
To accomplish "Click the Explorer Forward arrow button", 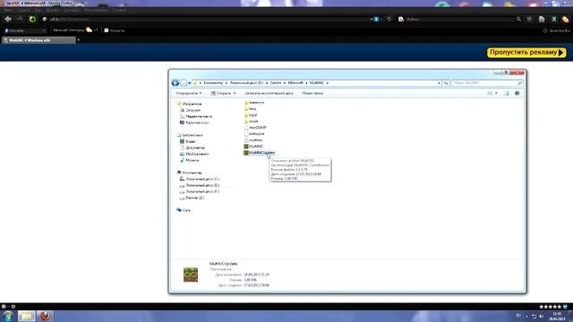I will click(184, 83).
